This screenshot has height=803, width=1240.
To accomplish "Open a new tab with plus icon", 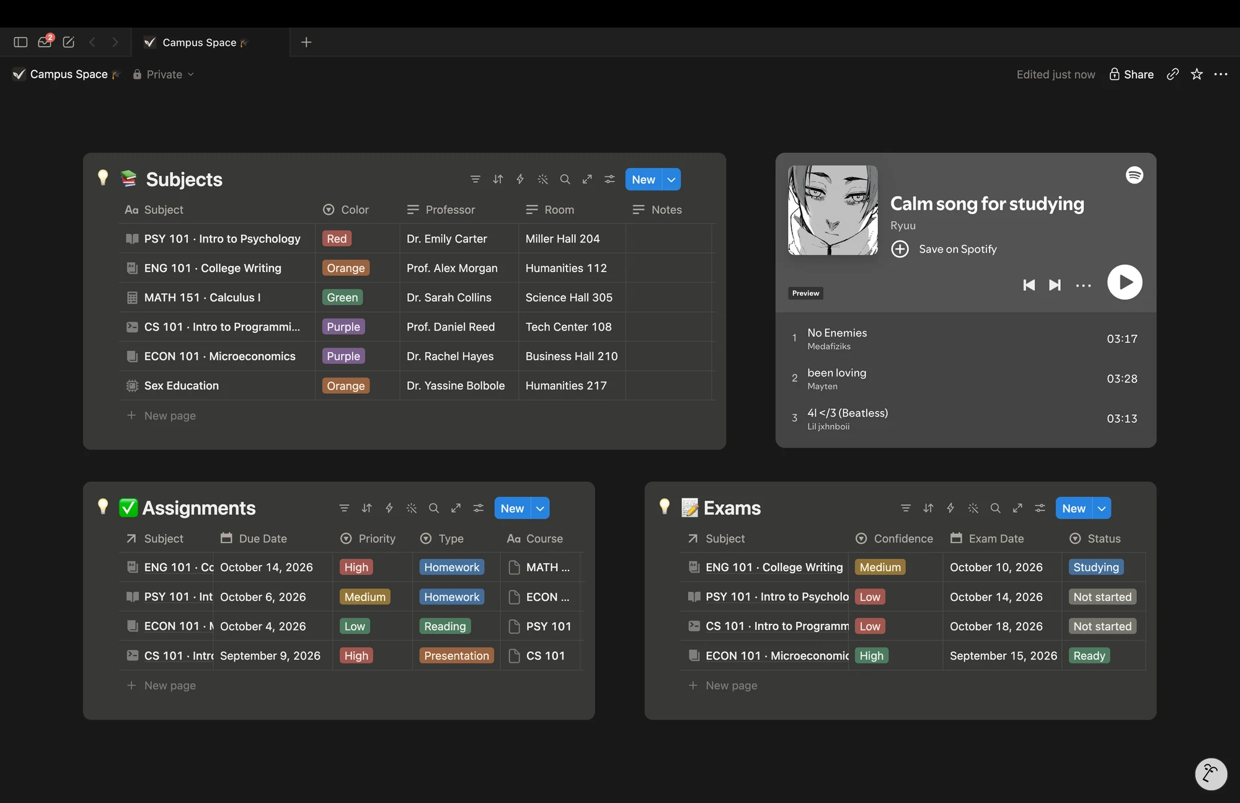I will pyautogui.click(x=306, y=42).
